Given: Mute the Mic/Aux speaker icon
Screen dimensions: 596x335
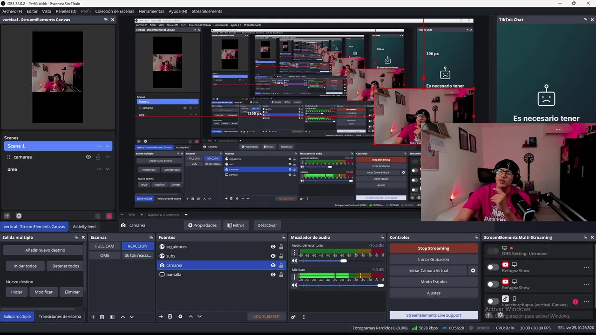Looking at the screenshot, I should coord(294,285).
